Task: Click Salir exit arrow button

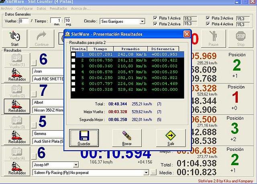Action: pos(171,138)
